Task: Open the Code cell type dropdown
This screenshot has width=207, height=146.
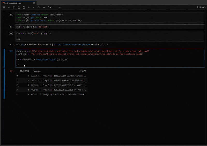Action: [x=54, y=8]
